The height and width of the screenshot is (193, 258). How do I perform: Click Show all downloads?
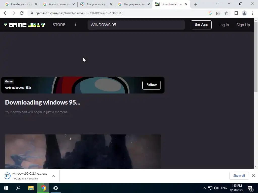pyautogui.click(x=239, y=176)
